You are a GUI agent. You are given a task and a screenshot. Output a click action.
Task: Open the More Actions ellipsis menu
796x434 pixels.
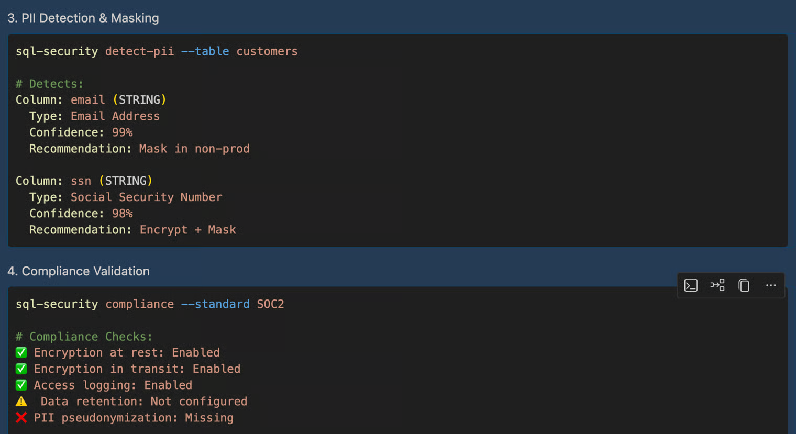(771, 285)
